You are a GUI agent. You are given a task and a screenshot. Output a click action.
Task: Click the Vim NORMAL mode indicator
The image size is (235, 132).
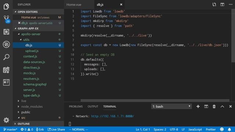[79, 129]
